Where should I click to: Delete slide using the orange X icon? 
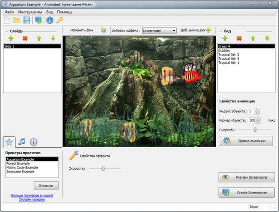tap(25, 38)
